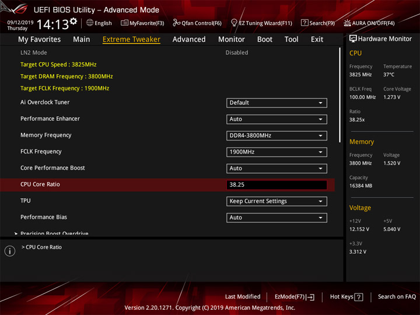
Task: Click Target DRAM Frequency : 3800MHz text
Action: (x=66, y=76)
